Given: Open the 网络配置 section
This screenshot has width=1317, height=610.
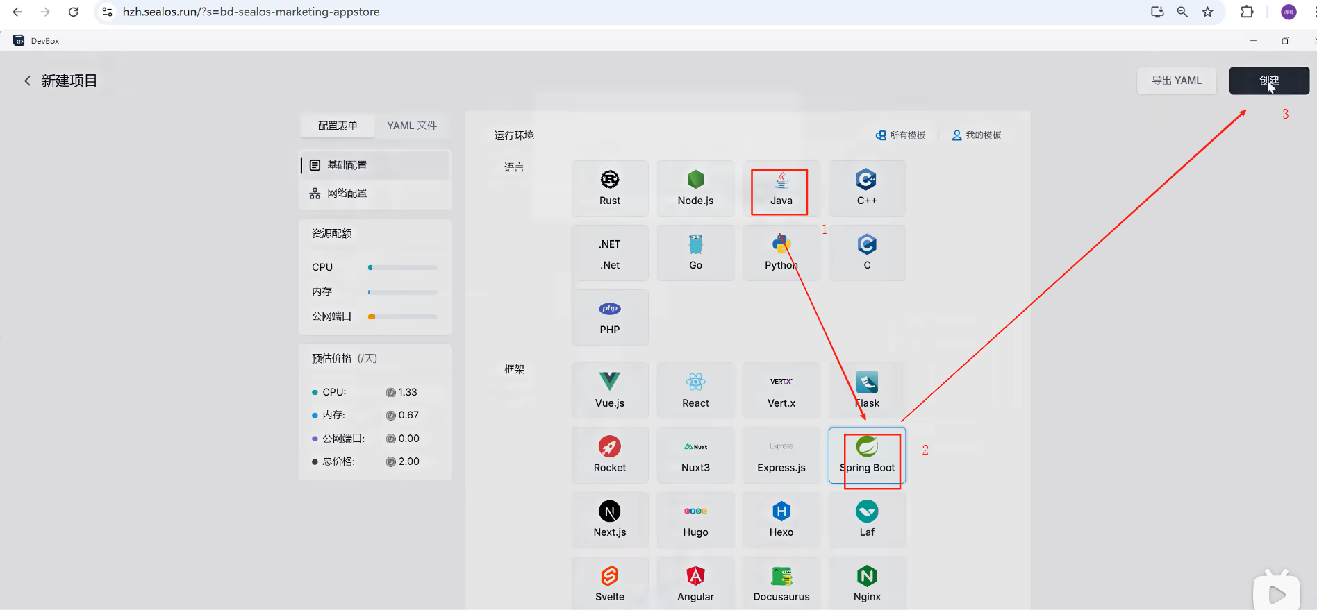Looking at the screenshot, I should tap(375, 193).
